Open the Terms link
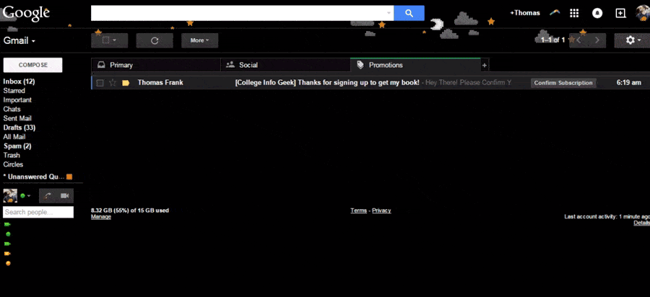650x297 pixels. click(x=358, y=210)
